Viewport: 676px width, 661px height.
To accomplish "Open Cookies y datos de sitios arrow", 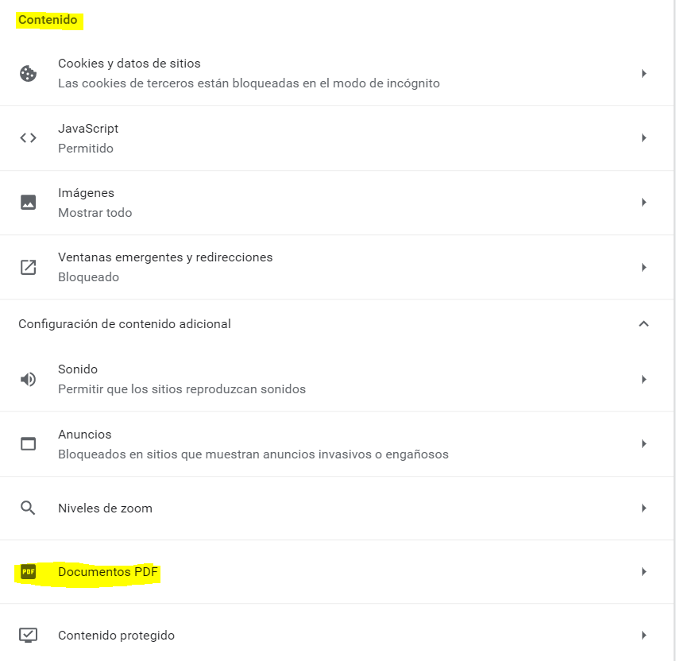I will coord(644,73).
